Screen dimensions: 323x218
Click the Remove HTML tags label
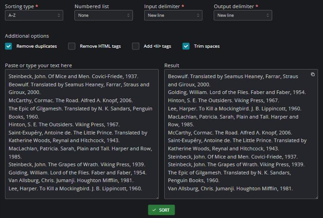point(100,46)
